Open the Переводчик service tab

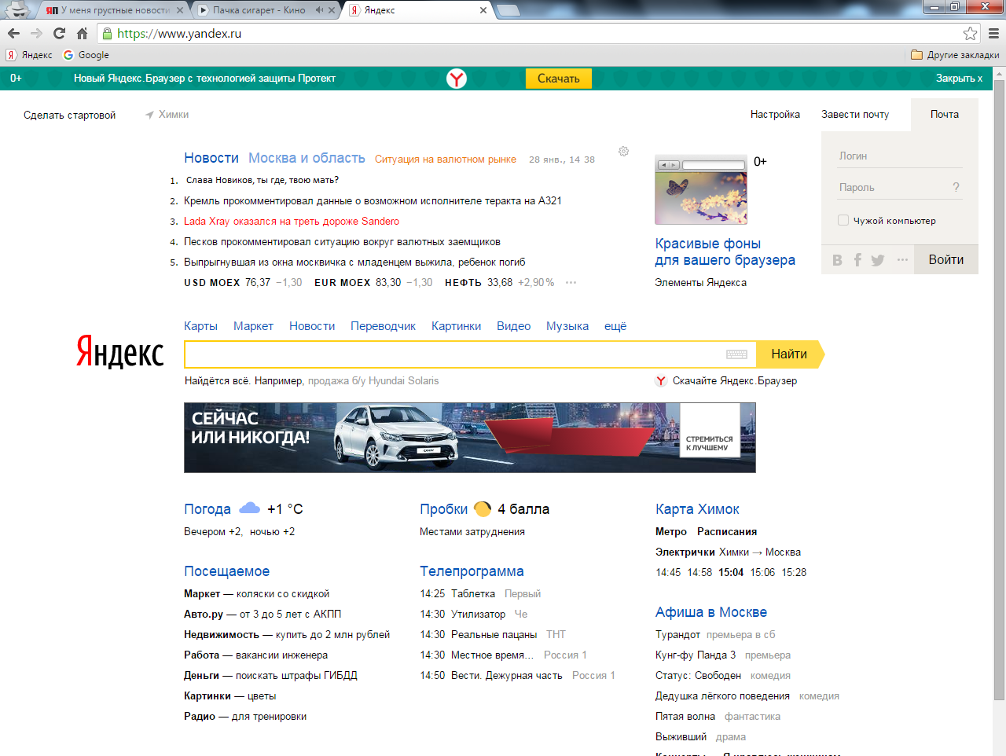click(383, 326)
